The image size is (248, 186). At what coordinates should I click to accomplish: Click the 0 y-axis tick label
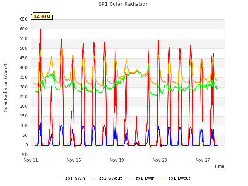pyautogui.click(x=26, y=145)
